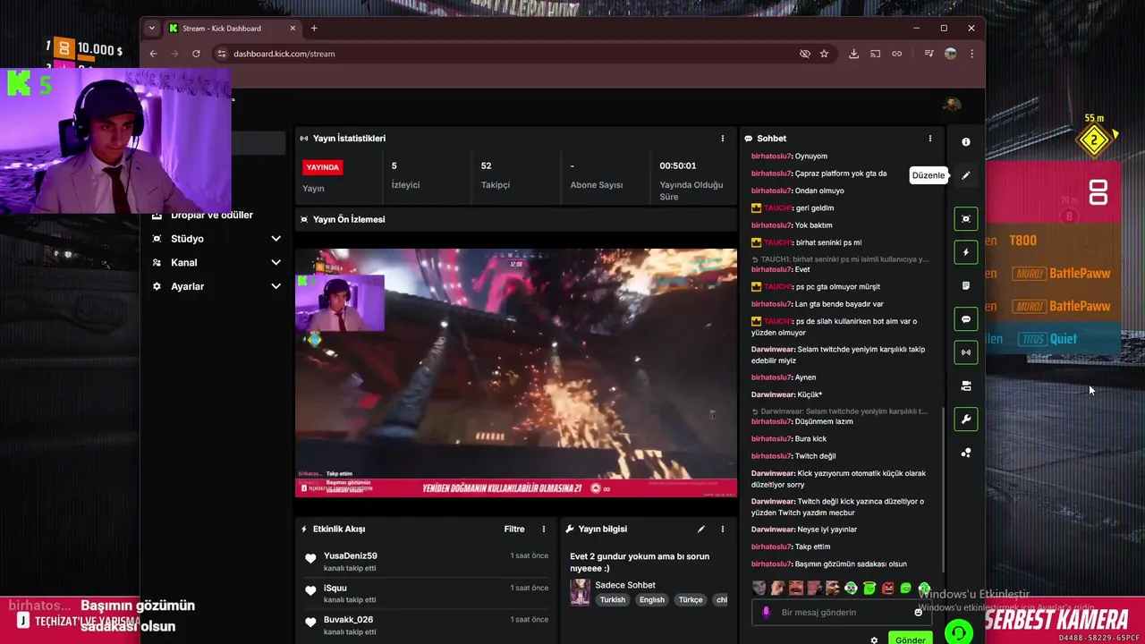Click the cast icon in Chrome toolbar
Screen dimensions: 1145x644
click(x=875, y=54)
